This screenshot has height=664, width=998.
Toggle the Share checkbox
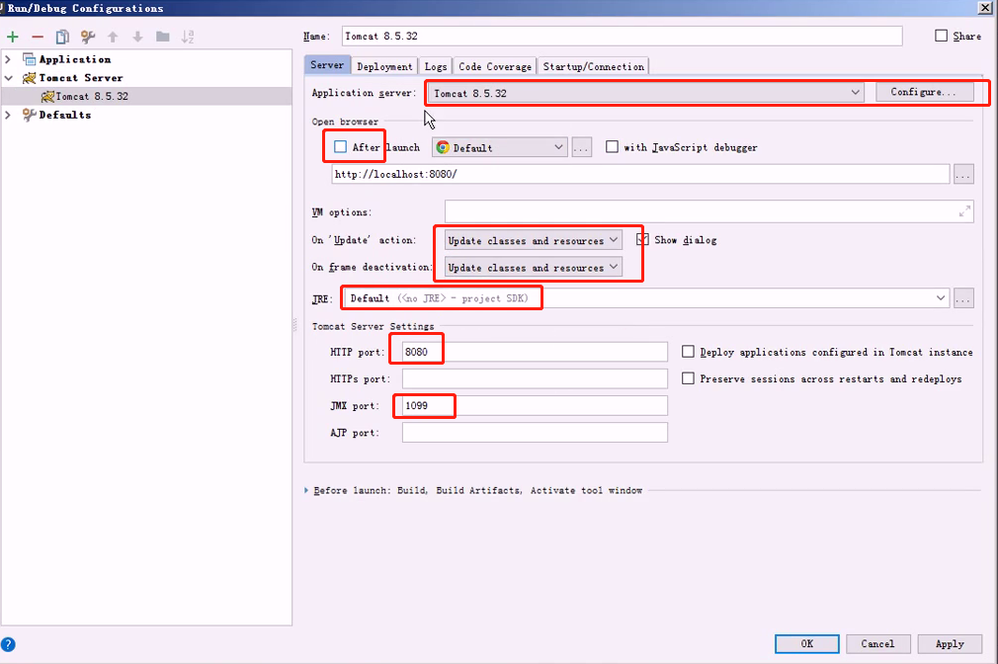tap(942, 36)
